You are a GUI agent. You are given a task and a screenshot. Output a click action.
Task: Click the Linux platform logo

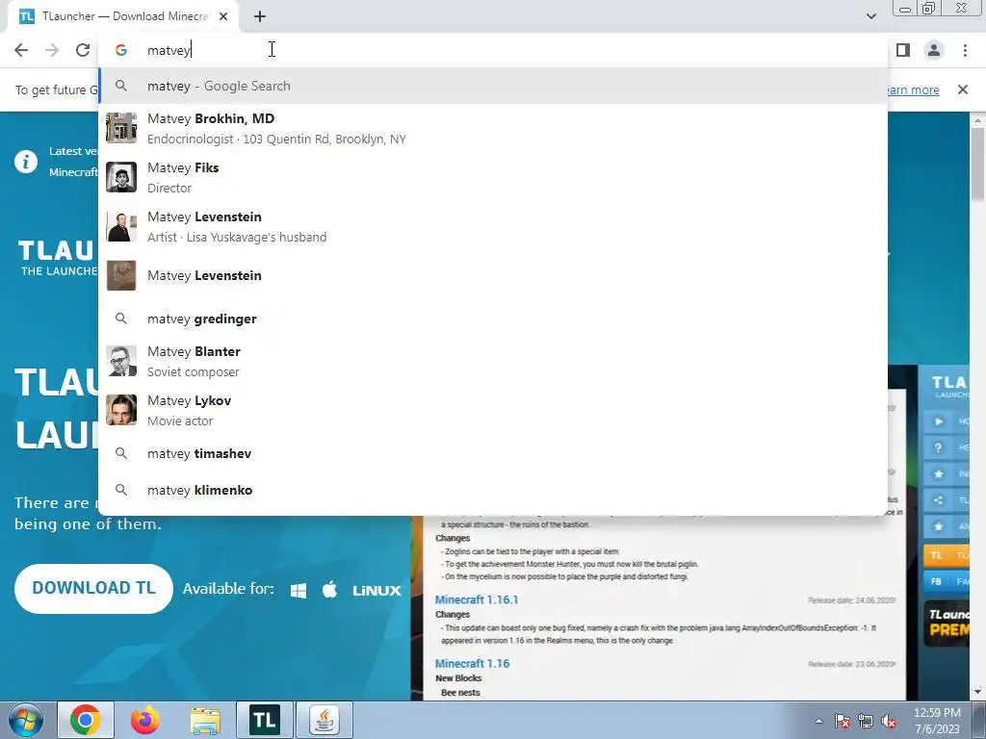point(376,590)
